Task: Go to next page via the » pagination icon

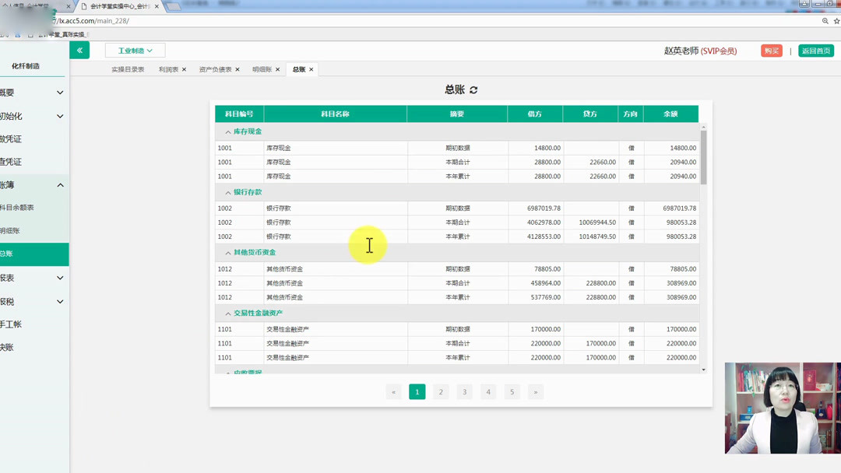Action: coord(536,391)
